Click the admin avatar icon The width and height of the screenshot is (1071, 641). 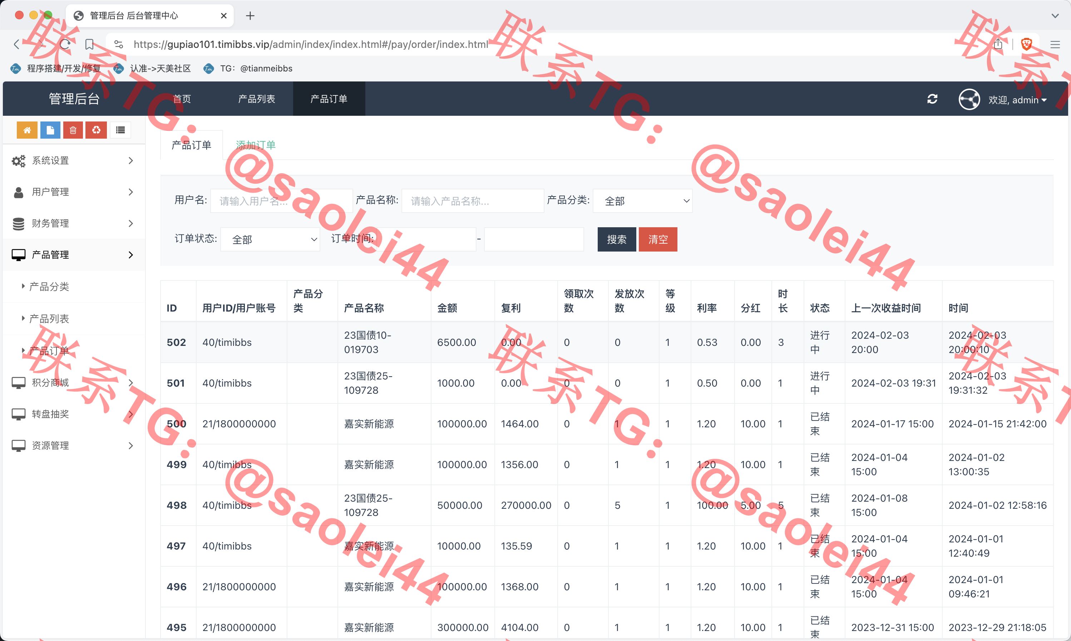coord(969,99)
